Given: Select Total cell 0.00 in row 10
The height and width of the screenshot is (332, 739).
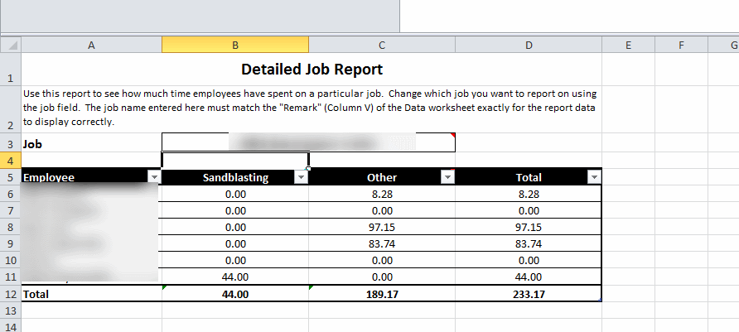Looking at the screenshot, I should coord(529,260).
